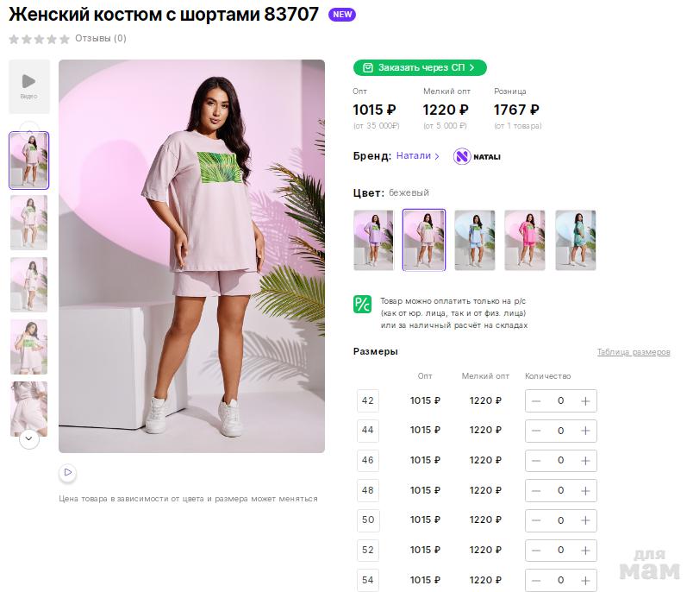The width and height of the screenshot is (693, 592).
Task: Click minus icon for size 48
Action: [x=536, y=490]
